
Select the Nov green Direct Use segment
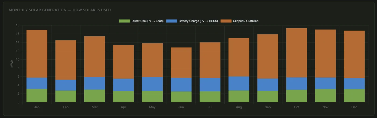click(325, 96)
